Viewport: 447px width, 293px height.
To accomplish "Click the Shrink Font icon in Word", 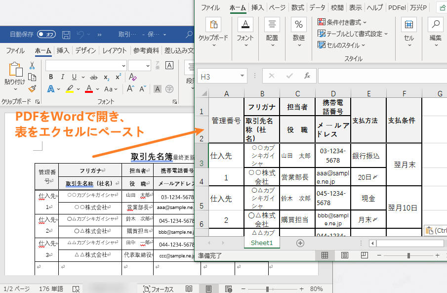I will coord(143,89).
